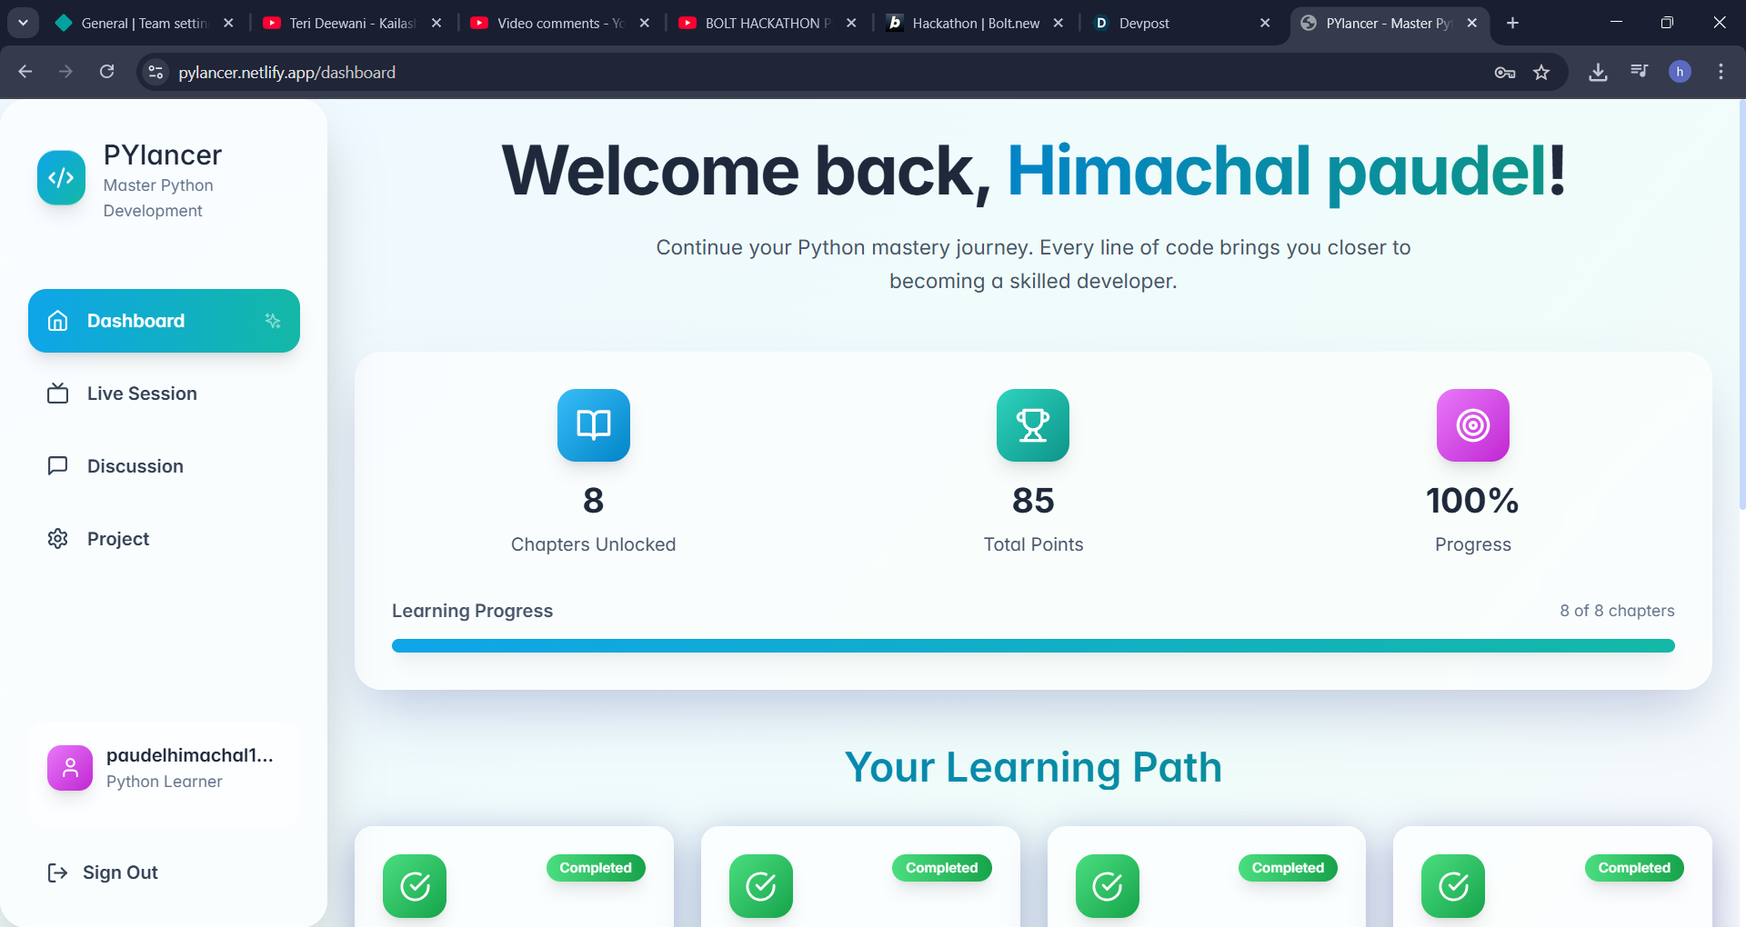This screenshot has height=927, width=1746.
Task: Open the paudelhimachal1 profile card
Action: pyautogui.click(x=164, y=775)
